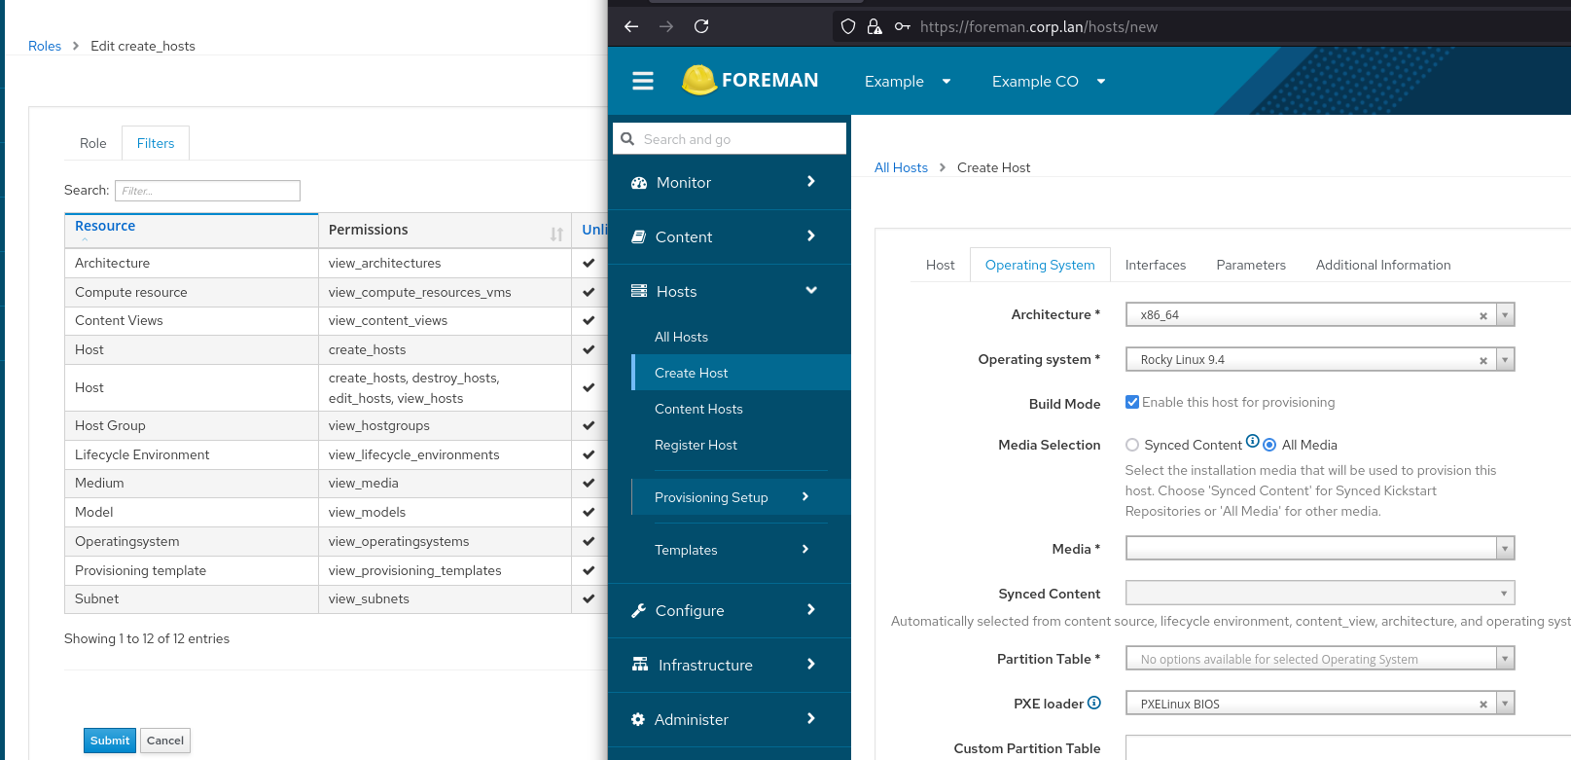Click the Configure wrench icon

(639, 610)
